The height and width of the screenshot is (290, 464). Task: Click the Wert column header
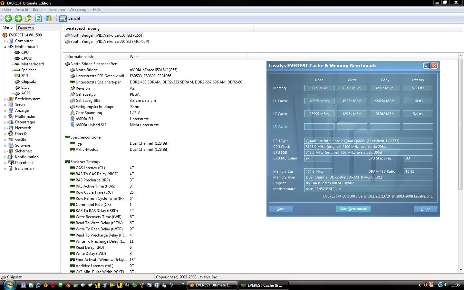coord(188,57)
